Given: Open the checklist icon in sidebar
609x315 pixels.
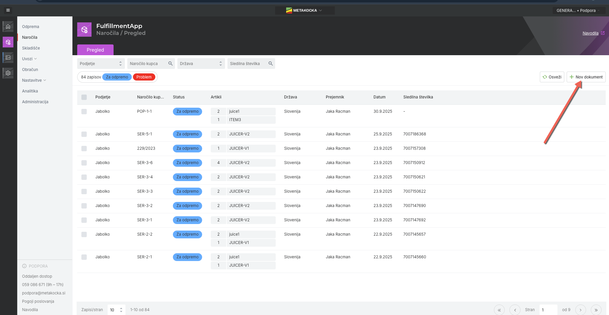Looking at the screenshot, I should 8,58.
